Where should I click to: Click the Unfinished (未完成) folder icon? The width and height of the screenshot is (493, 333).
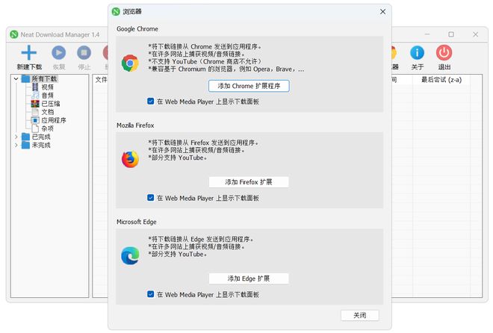point(25,145)
